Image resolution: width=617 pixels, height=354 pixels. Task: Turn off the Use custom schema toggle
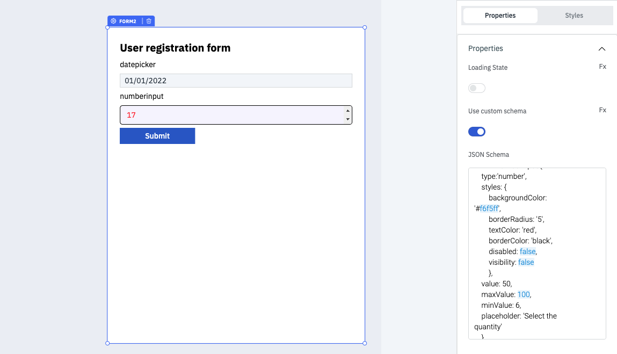click(x=477, y=132)
